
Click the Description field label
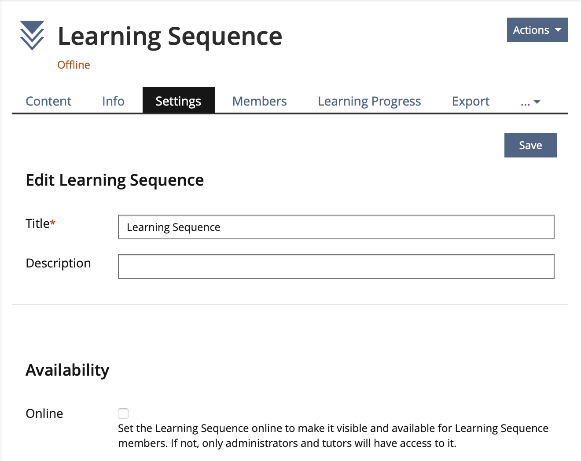pyautogui.click(x=58, y=263)
